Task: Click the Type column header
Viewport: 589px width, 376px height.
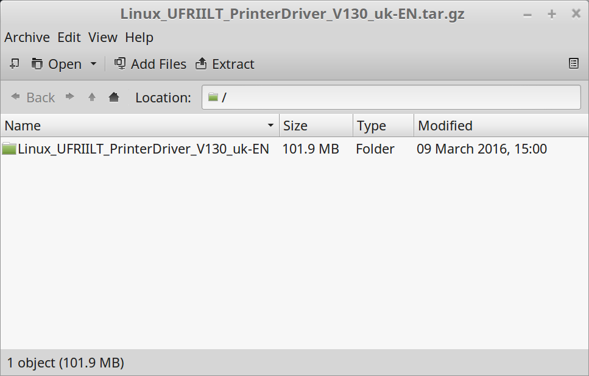Action: point(383,126)
